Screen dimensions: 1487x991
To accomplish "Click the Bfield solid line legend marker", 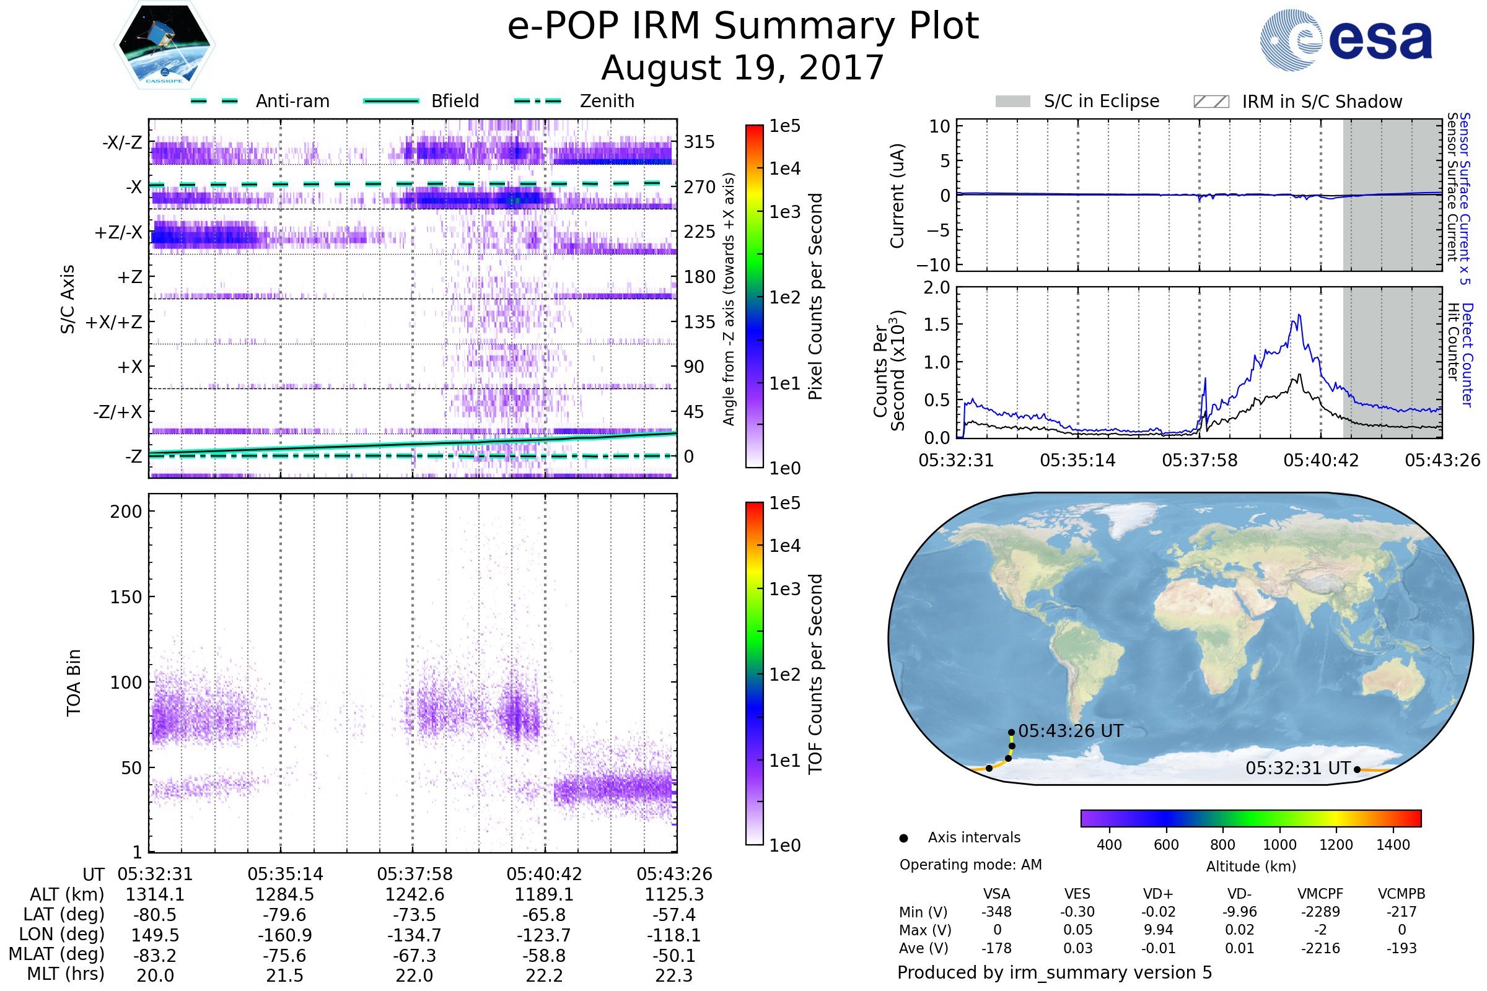I will coord(391,101).
